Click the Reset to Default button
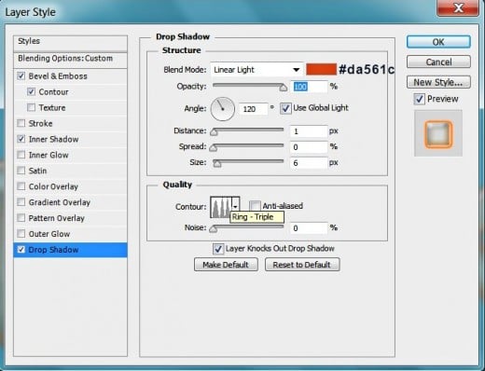This screenshot has height=371, width=485. [302, 265]
